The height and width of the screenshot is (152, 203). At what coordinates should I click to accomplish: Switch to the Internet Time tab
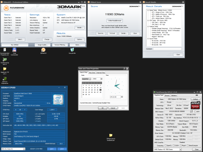[x=100, y=73]
